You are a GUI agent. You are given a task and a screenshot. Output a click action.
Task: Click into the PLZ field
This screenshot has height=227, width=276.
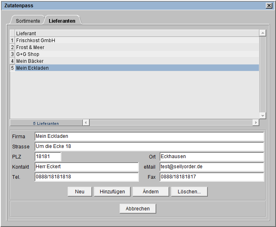point(48,156)
